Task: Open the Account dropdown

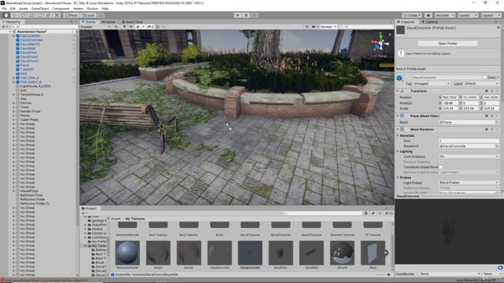Action: click(444, 15)
